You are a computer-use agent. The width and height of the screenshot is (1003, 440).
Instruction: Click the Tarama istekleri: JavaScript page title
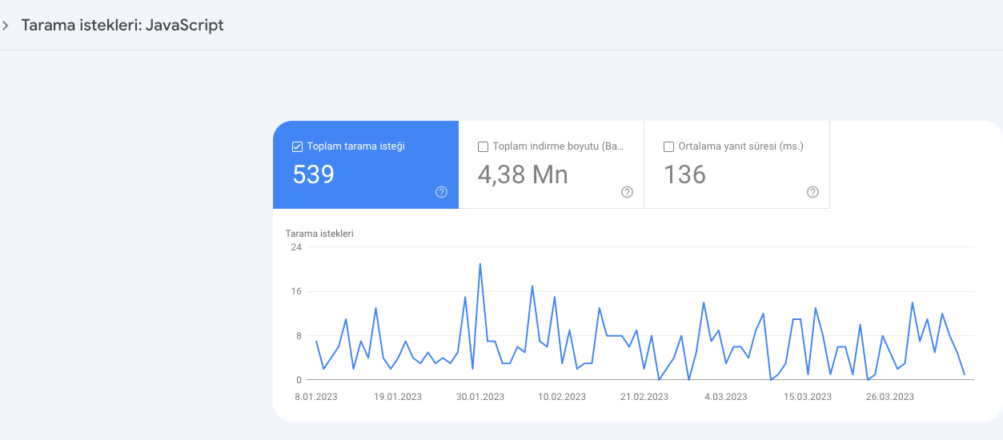(x=122, y=25)
